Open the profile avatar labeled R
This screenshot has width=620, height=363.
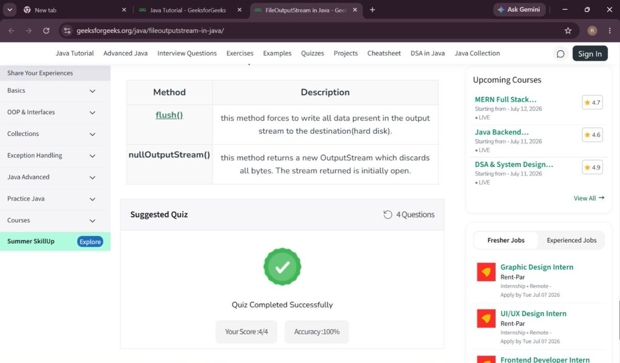(x=592, y=30)
